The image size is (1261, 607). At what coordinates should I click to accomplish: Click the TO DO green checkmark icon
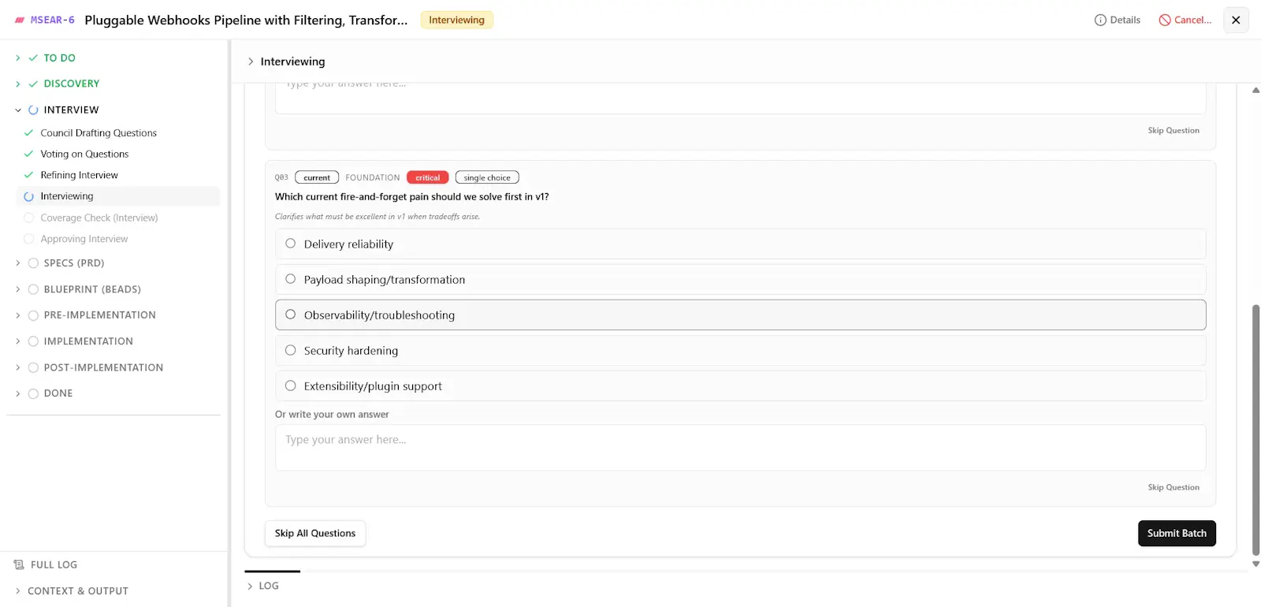pos(33,58)
